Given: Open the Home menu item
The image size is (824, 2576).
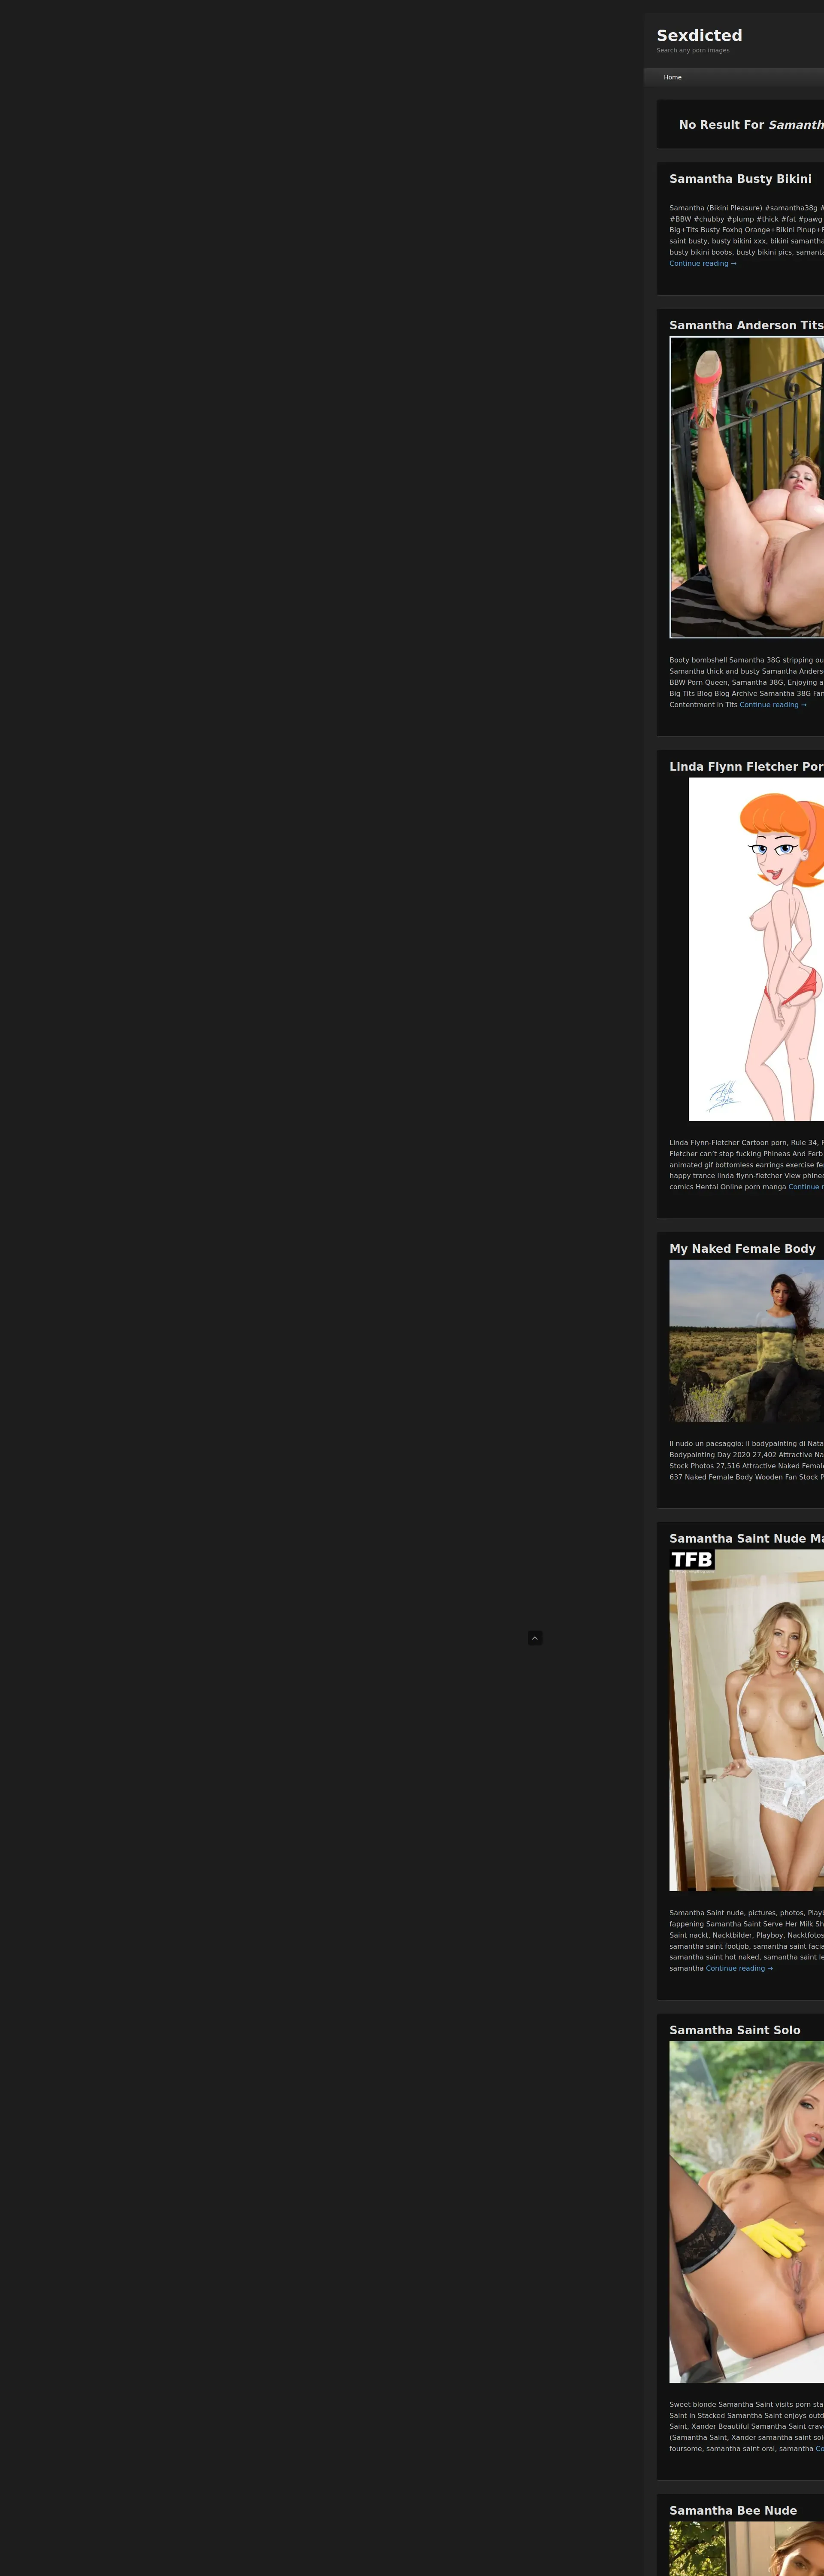Looking at the screenshot, I should click(672, 77).
